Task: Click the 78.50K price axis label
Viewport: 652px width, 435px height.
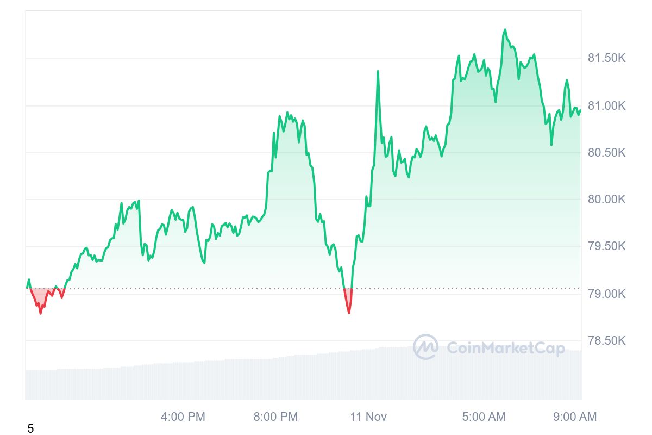Action: 607,341
